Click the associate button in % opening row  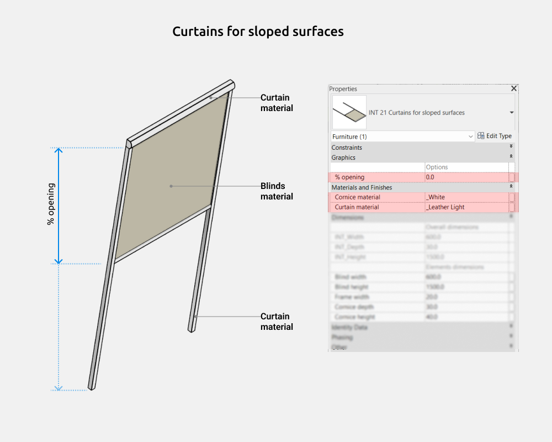(x=512, y=177)
